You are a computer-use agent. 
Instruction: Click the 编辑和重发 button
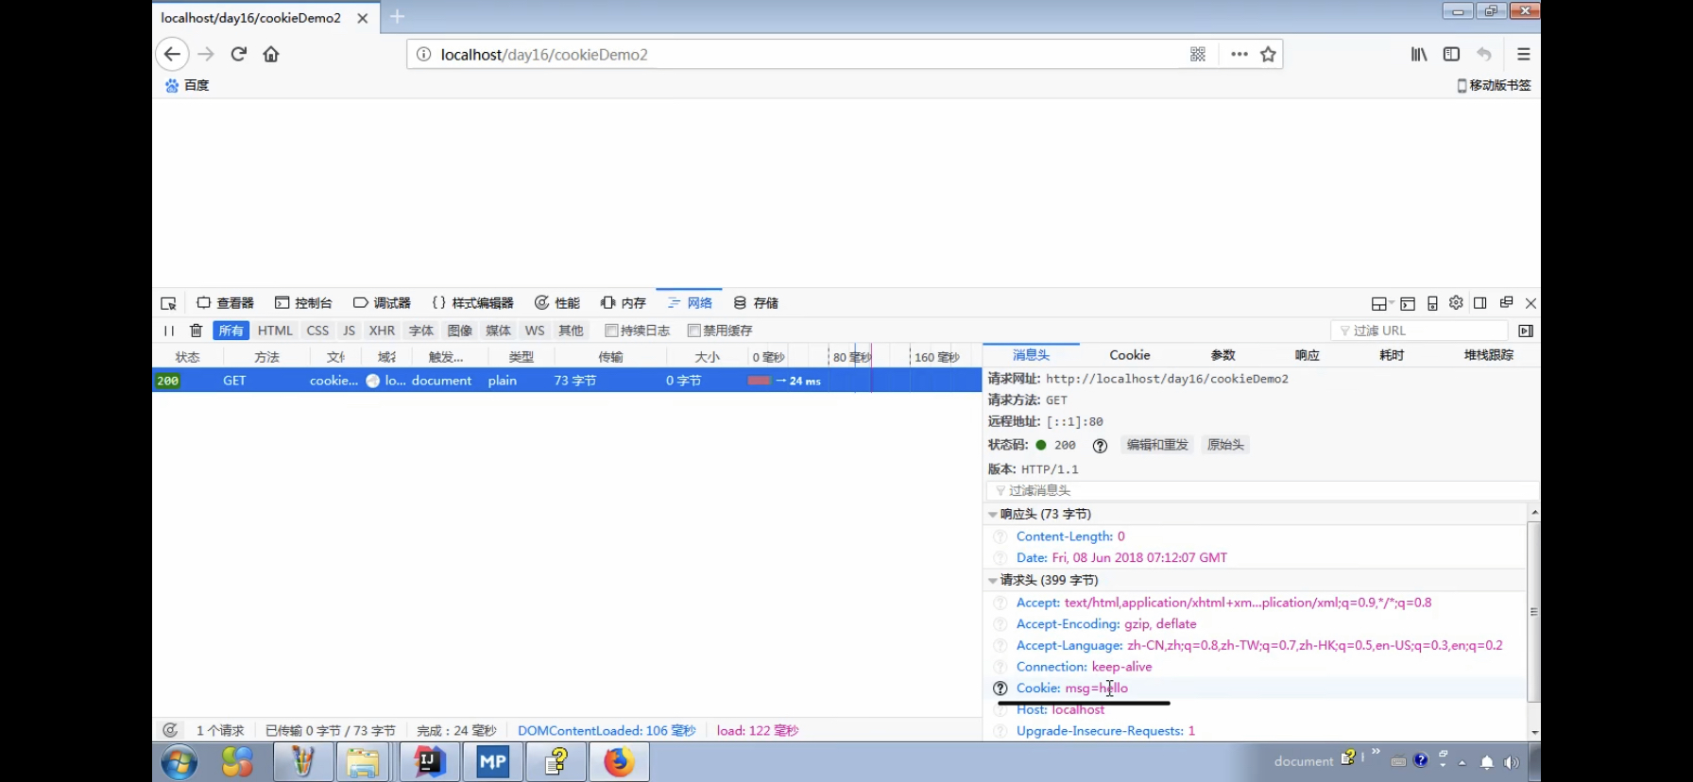click(1157, 445)
